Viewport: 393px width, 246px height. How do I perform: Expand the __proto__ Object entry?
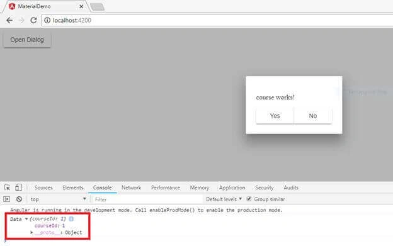[31, 233]
